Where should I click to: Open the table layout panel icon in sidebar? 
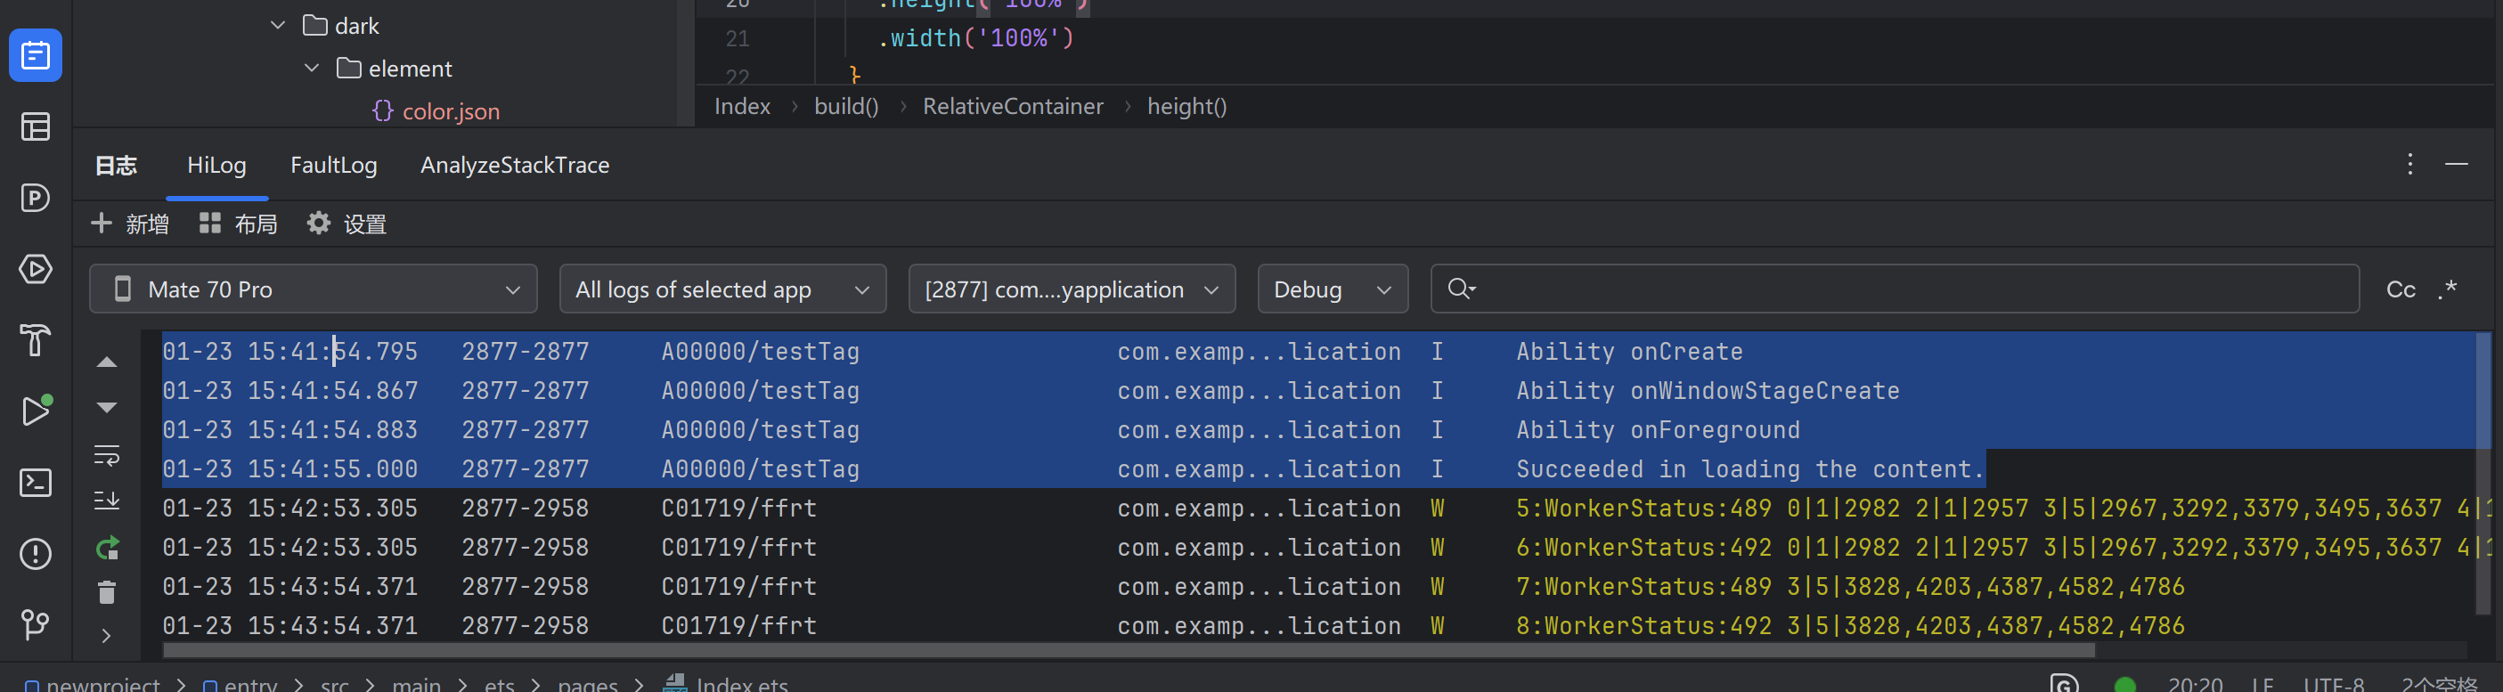36,126
